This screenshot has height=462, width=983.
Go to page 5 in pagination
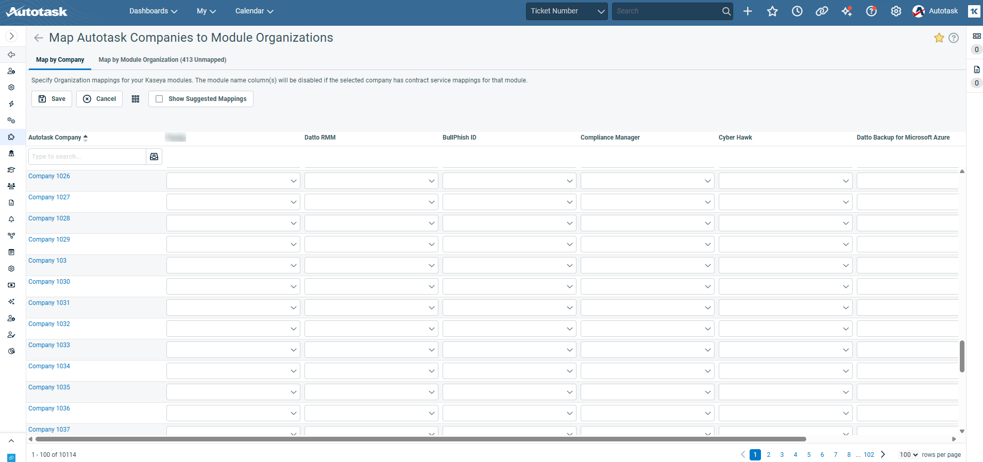(809, 455)
